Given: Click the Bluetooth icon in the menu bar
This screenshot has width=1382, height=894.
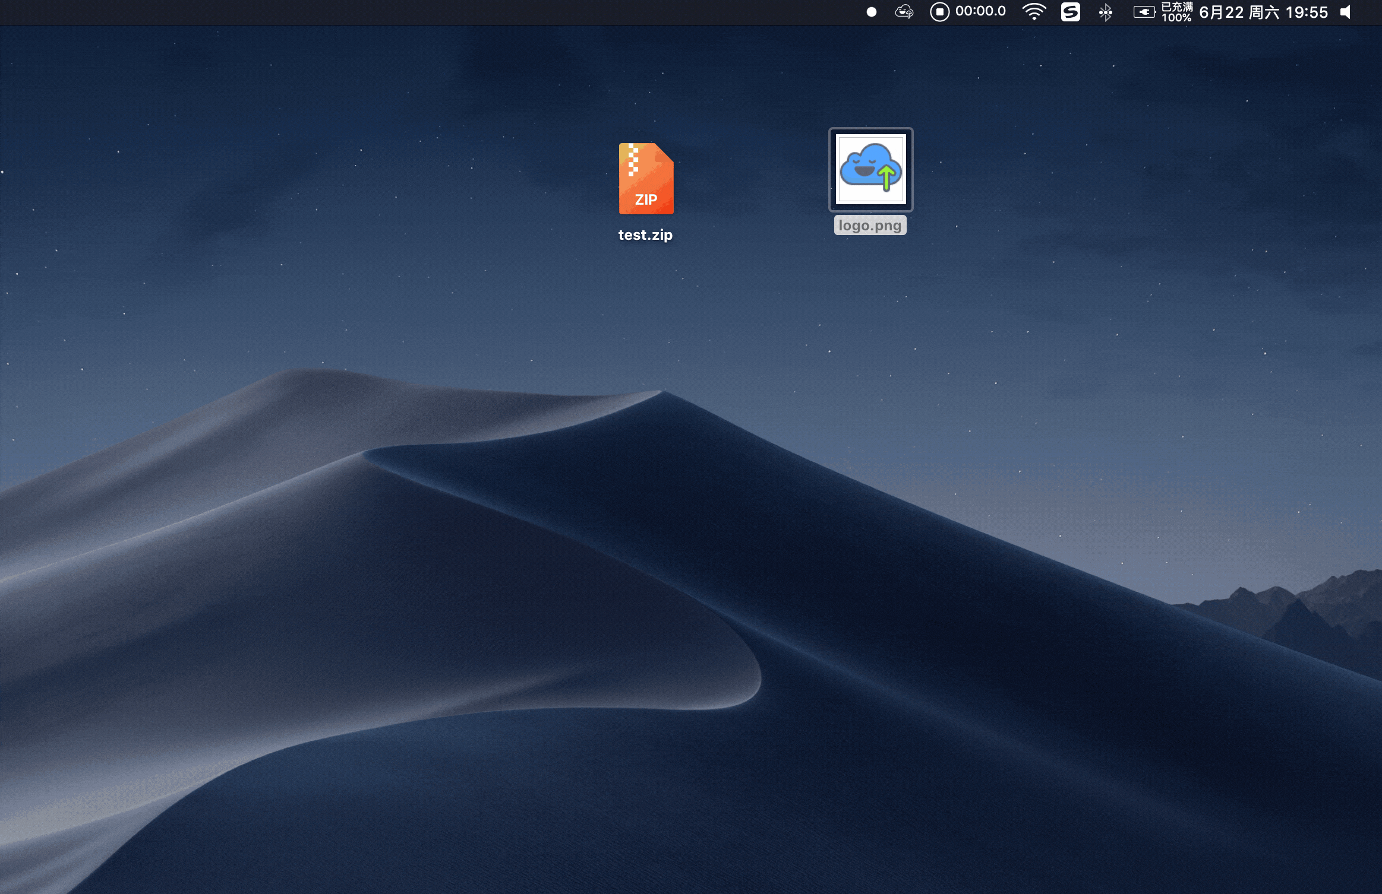Looking at the screenshot, I should [1106, 11].
